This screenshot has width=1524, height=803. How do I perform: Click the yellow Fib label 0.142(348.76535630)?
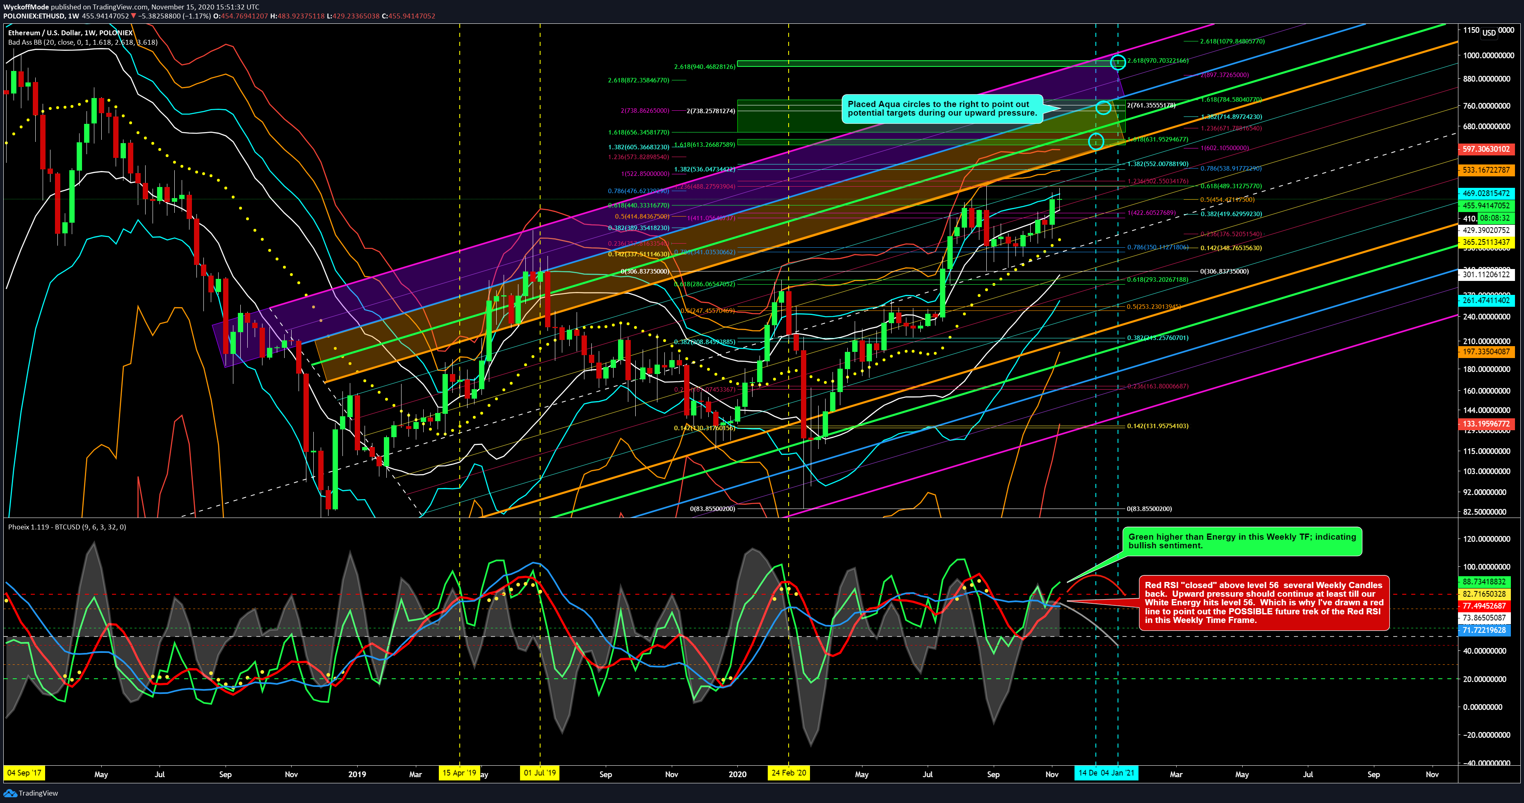1230,248
